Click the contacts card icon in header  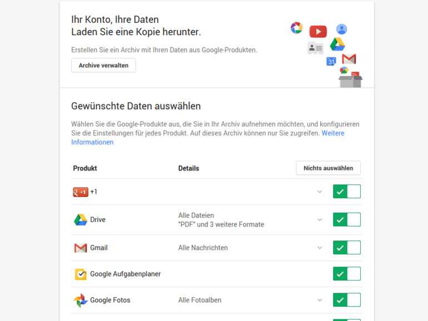pos(316,48)
